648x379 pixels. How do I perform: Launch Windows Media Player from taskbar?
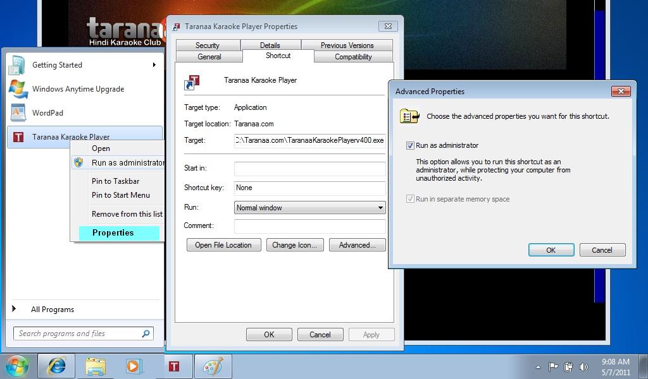tap(134, 366)
